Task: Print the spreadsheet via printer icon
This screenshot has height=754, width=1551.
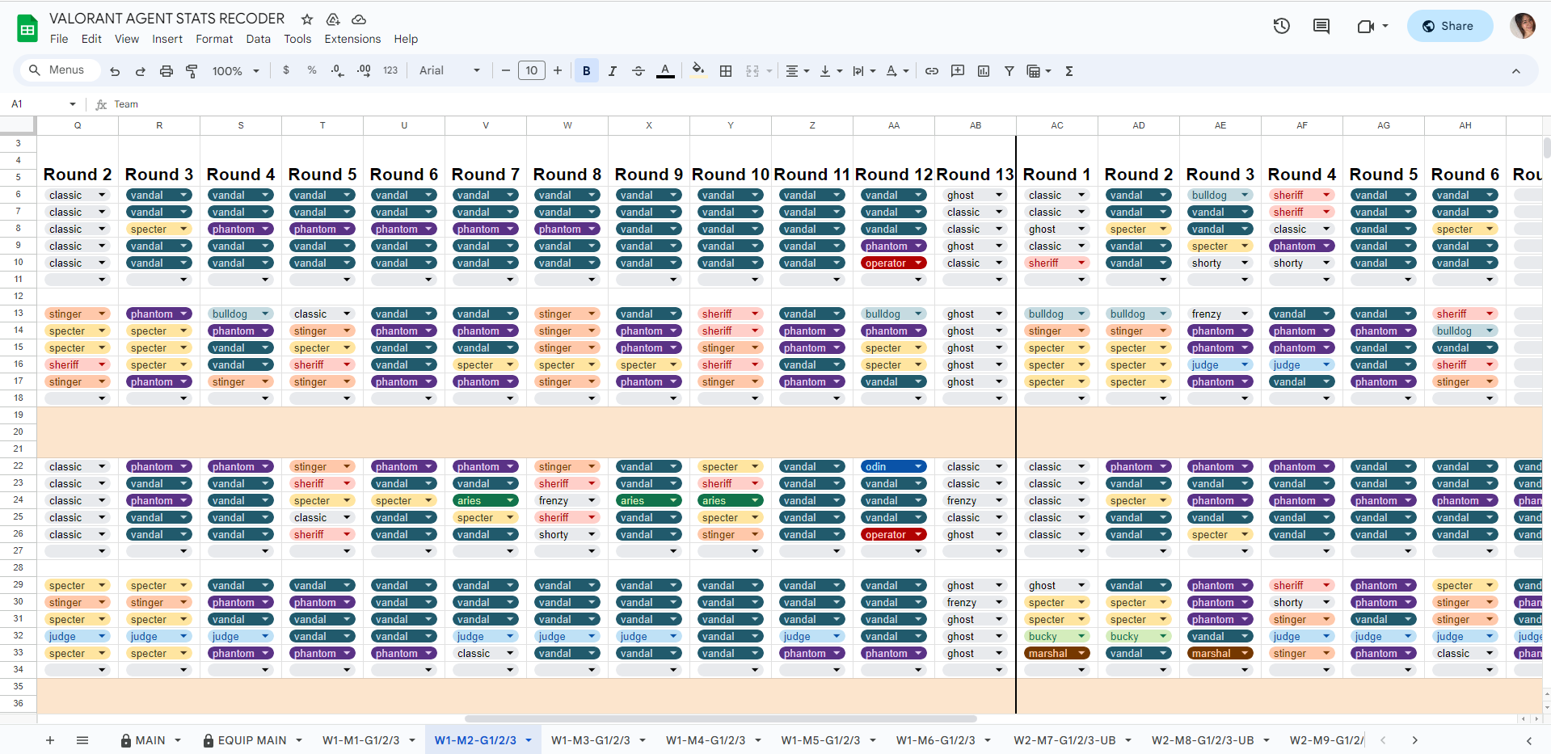Action: click(x=166, y=71)
